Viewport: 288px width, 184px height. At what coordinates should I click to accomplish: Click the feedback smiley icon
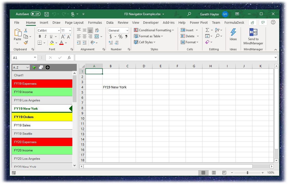tap(273, 22)
